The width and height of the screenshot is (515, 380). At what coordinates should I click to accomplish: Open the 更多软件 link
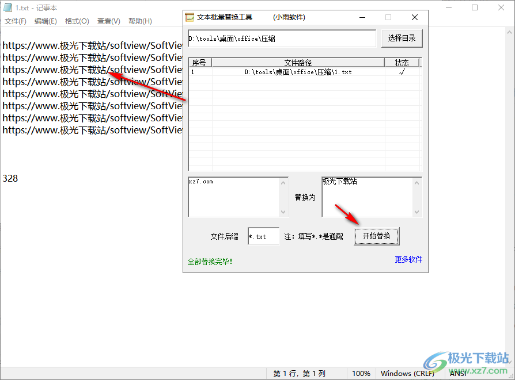click(408, 260)
